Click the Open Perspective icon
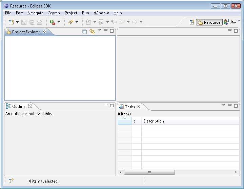This screenshot has height=189, width=244. click(192, 22)
